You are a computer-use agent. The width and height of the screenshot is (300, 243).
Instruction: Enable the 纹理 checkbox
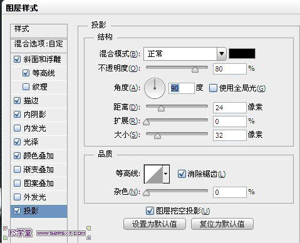coord(26,86)
